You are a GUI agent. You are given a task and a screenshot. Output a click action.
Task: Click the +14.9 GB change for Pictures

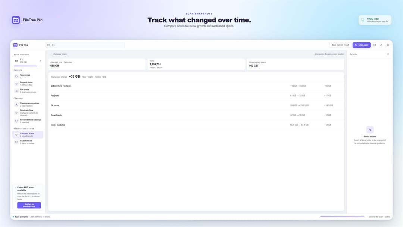(328, 105)
